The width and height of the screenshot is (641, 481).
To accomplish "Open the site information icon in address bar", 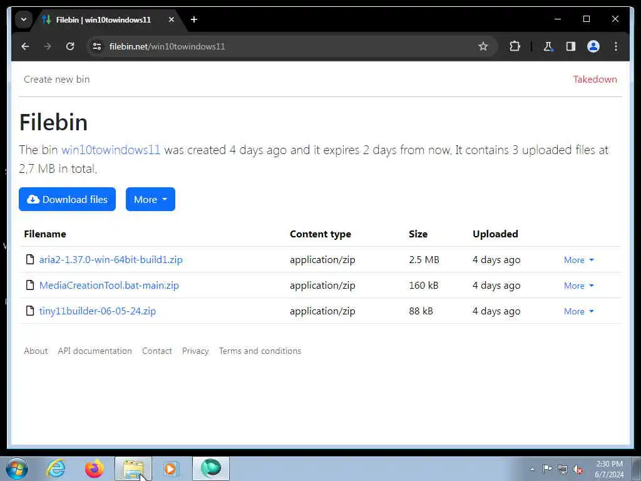I will pyautogui.click(x=97, y=46).
